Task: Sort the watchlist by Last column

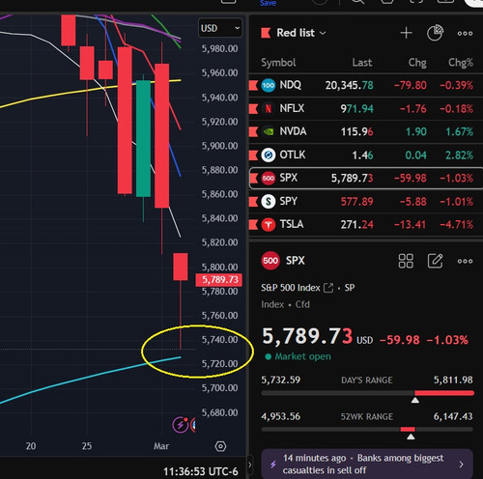Action: click(x=362, y=63)
